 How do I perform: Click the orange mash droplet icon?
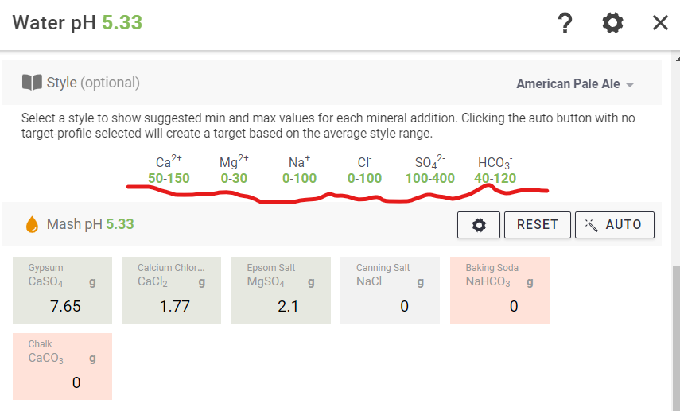tap(33, 225)
